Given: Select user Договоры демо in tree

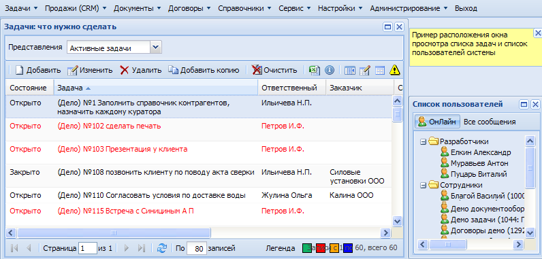Looking at the screenshot, I should point(488,230).
